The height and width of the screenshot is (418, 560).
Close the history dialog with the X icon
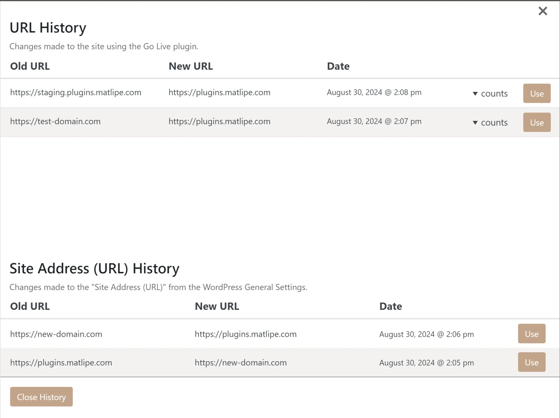point(542,11)
